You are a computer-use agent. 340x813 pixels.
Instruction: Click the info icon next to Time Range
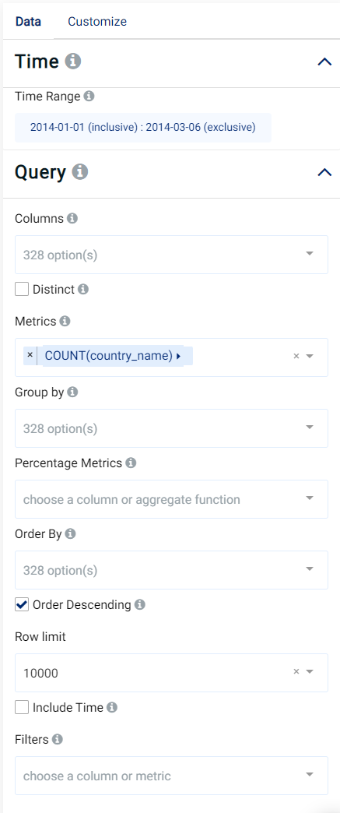[x=89, y=97]
